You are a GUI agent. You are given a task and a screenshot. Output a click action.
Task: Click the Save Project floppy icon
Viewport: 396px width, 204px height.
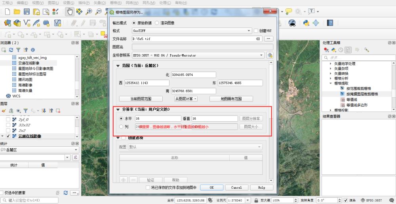(27, 11)
